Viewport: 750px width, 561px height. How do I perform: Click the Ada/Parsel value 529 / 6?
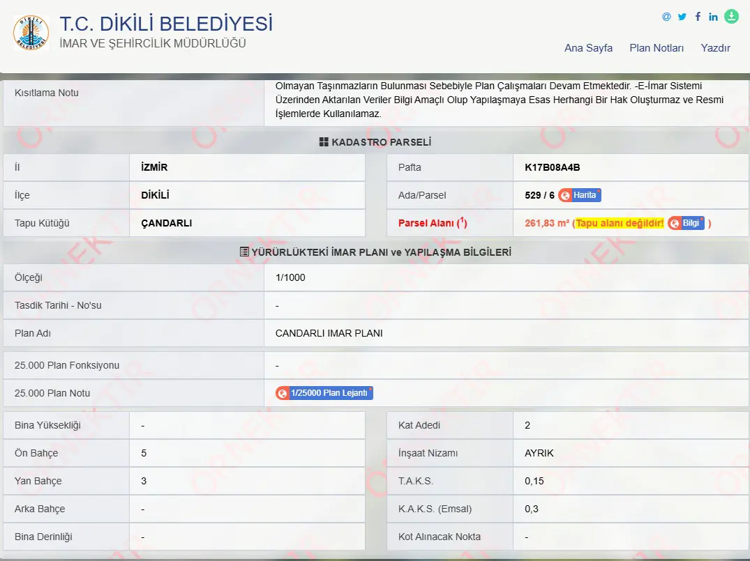pos(539,195)
